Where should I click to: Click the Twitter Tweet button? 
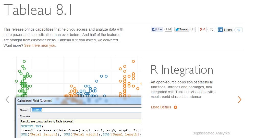click(181, 29)
